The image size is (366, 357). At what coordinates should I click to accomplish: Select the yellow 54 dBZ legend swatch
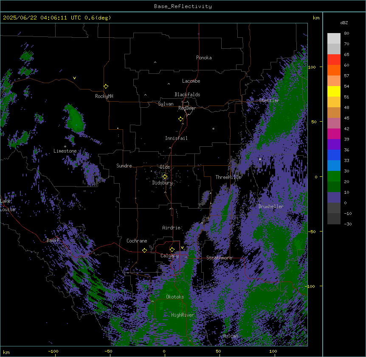coord(334,91)
